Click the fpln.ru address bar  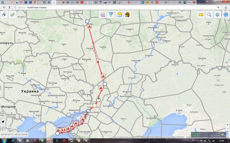click(x=116, y=7)
